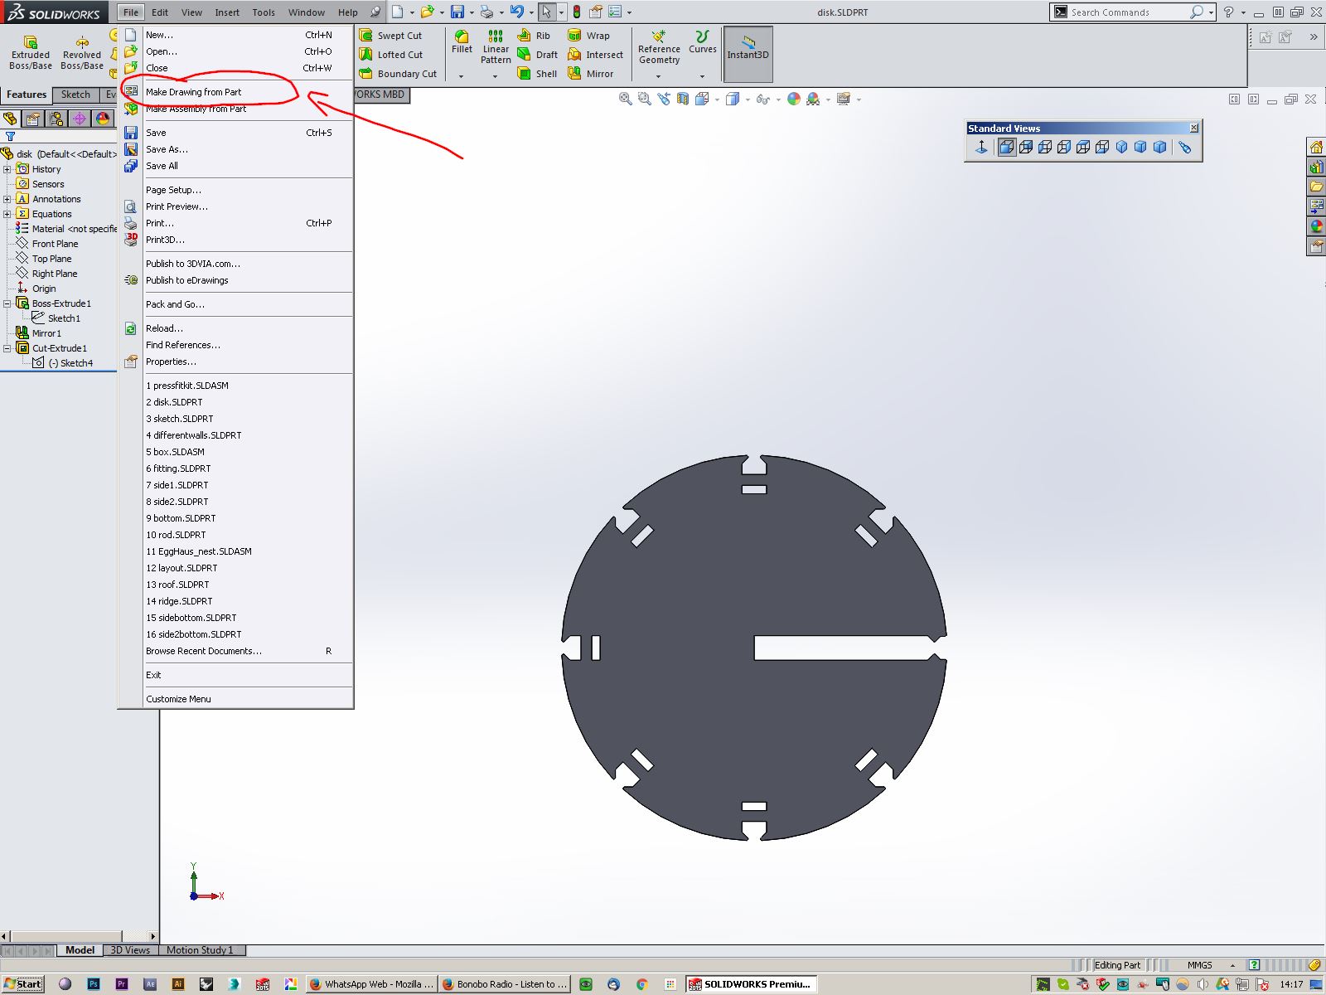Collapse the Cut-Extrude1 feature
This screenshot has width=1326, height=995.
7,348
